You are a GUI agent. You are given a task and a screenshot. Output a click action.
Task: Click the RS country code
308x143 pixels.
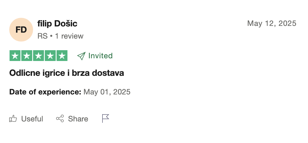pos(43,36)
